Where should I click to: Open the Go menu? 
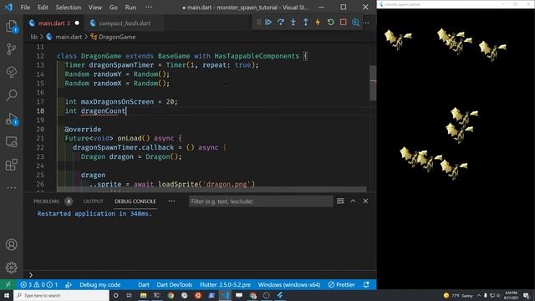114,8
